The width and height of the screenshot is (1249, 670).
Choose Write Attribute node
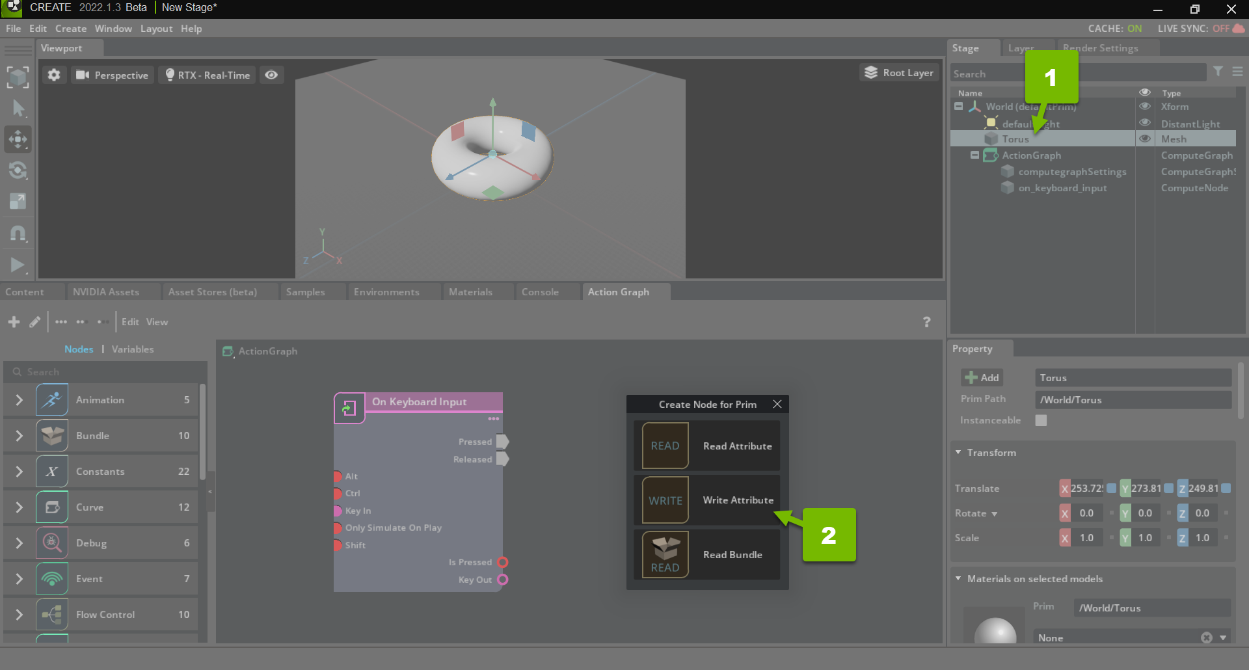[707, 500]
